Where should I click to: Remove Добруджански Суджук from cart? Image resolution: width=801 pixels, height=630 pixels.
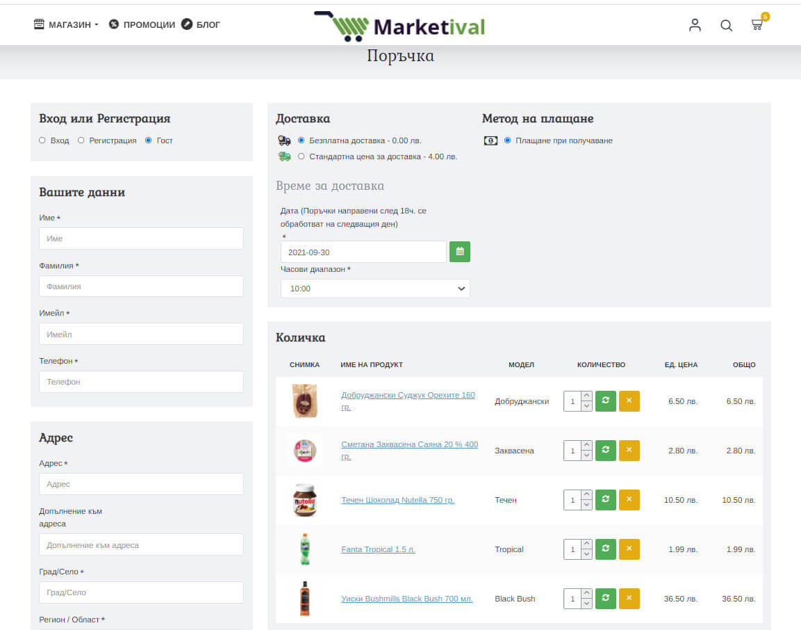click(629, 401)
